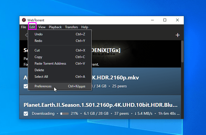Click the '1h 6m 48s' remaining time
The width and height of the screenshot is (206, 135).
169,114
